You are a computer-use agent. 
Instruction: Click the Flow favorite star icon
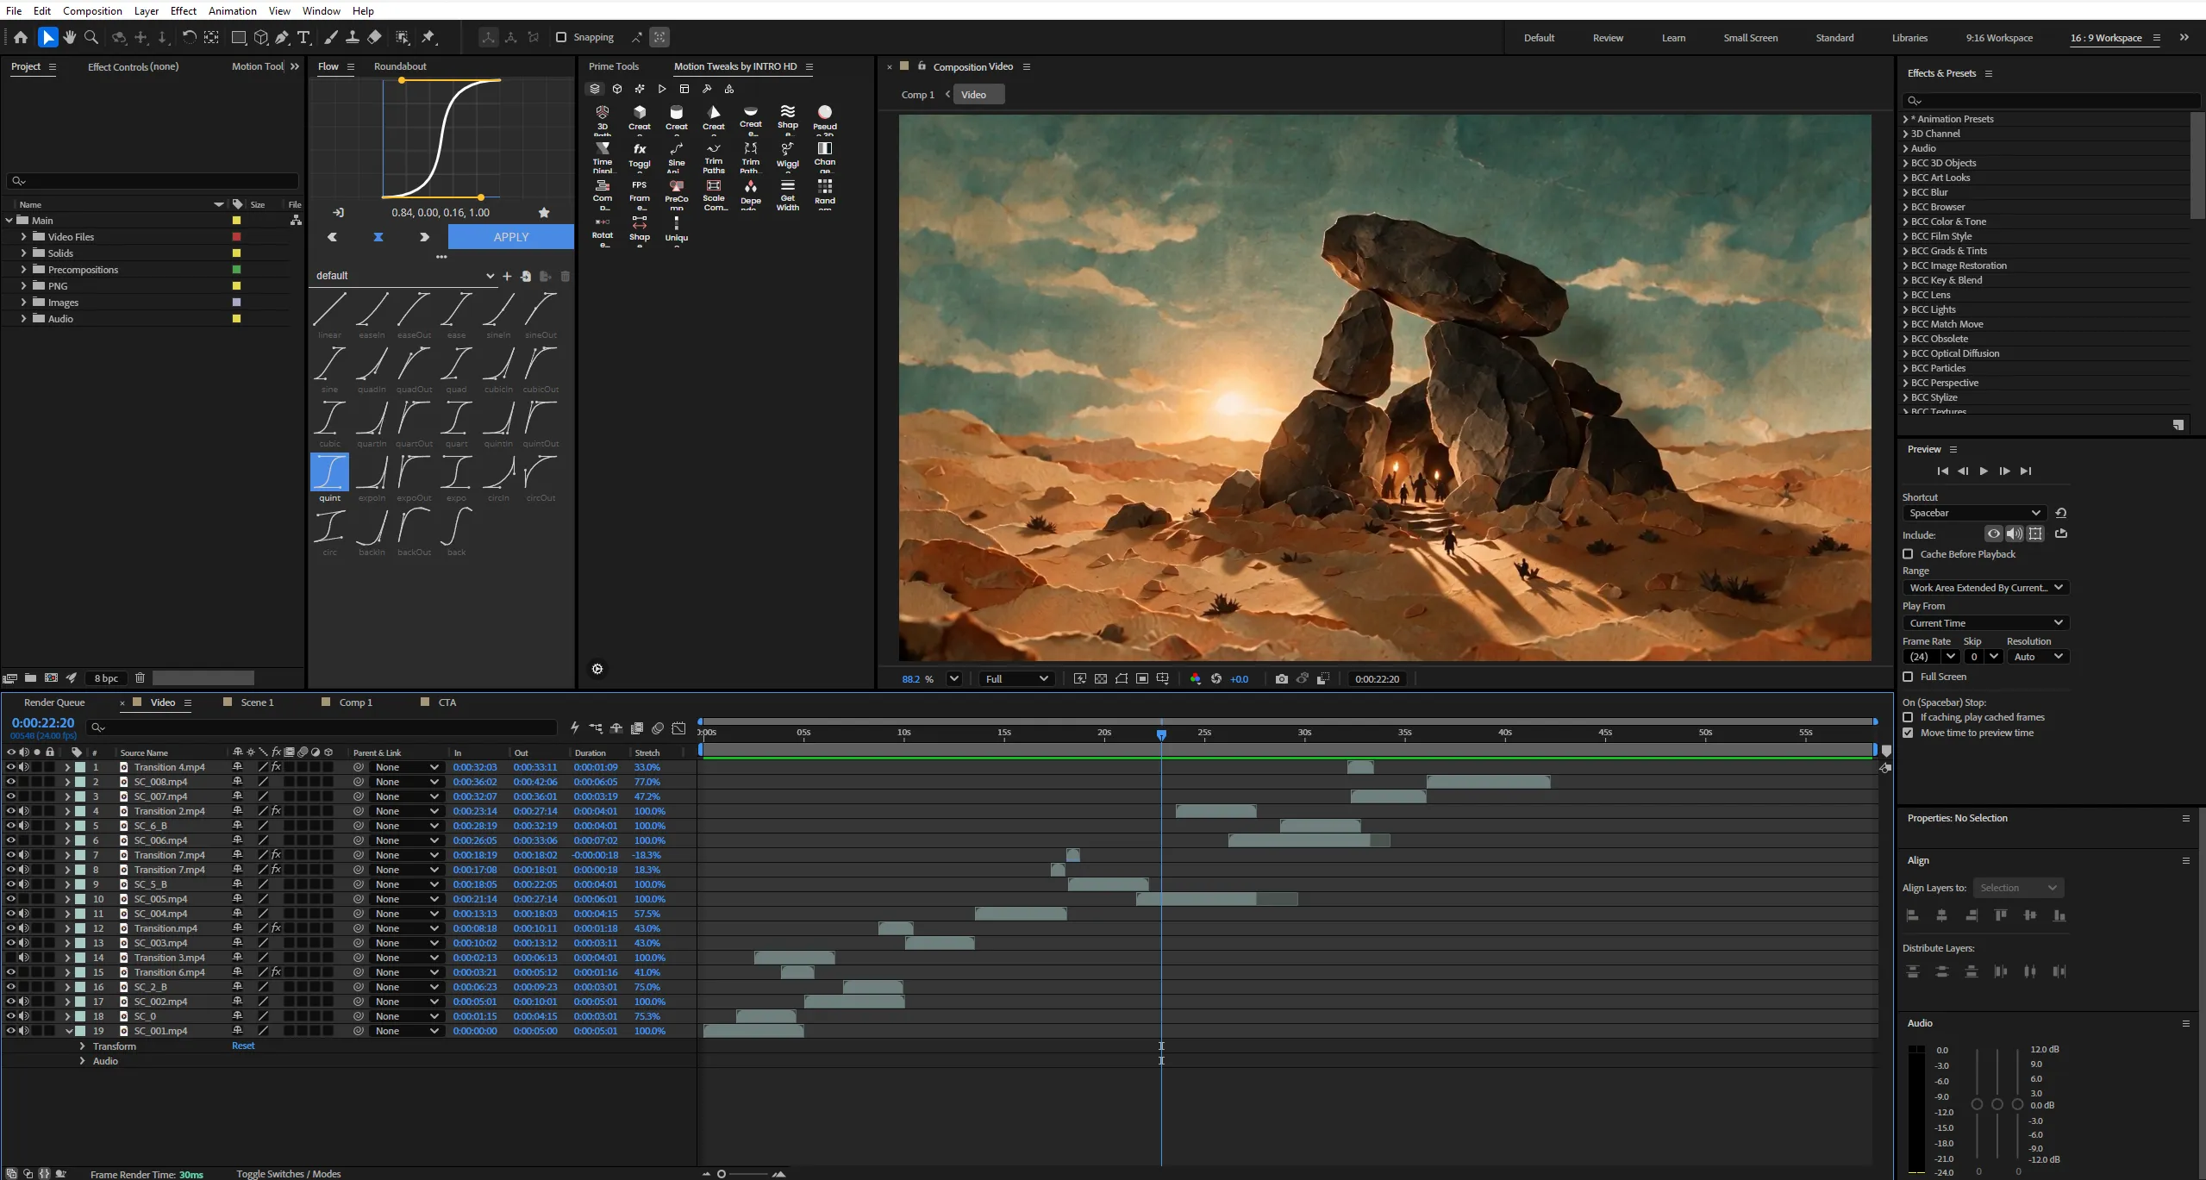[x=544, y=212]
